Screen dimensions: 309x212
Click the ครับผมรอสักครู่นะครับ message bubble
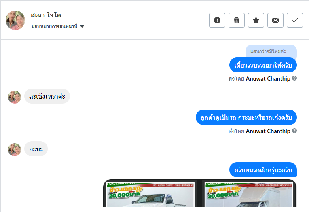click(x=263, y=170)
